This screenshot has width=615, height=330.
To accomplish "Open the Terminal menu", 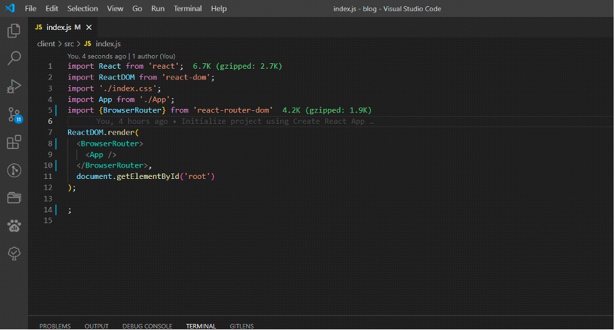I will click(187, 9).
